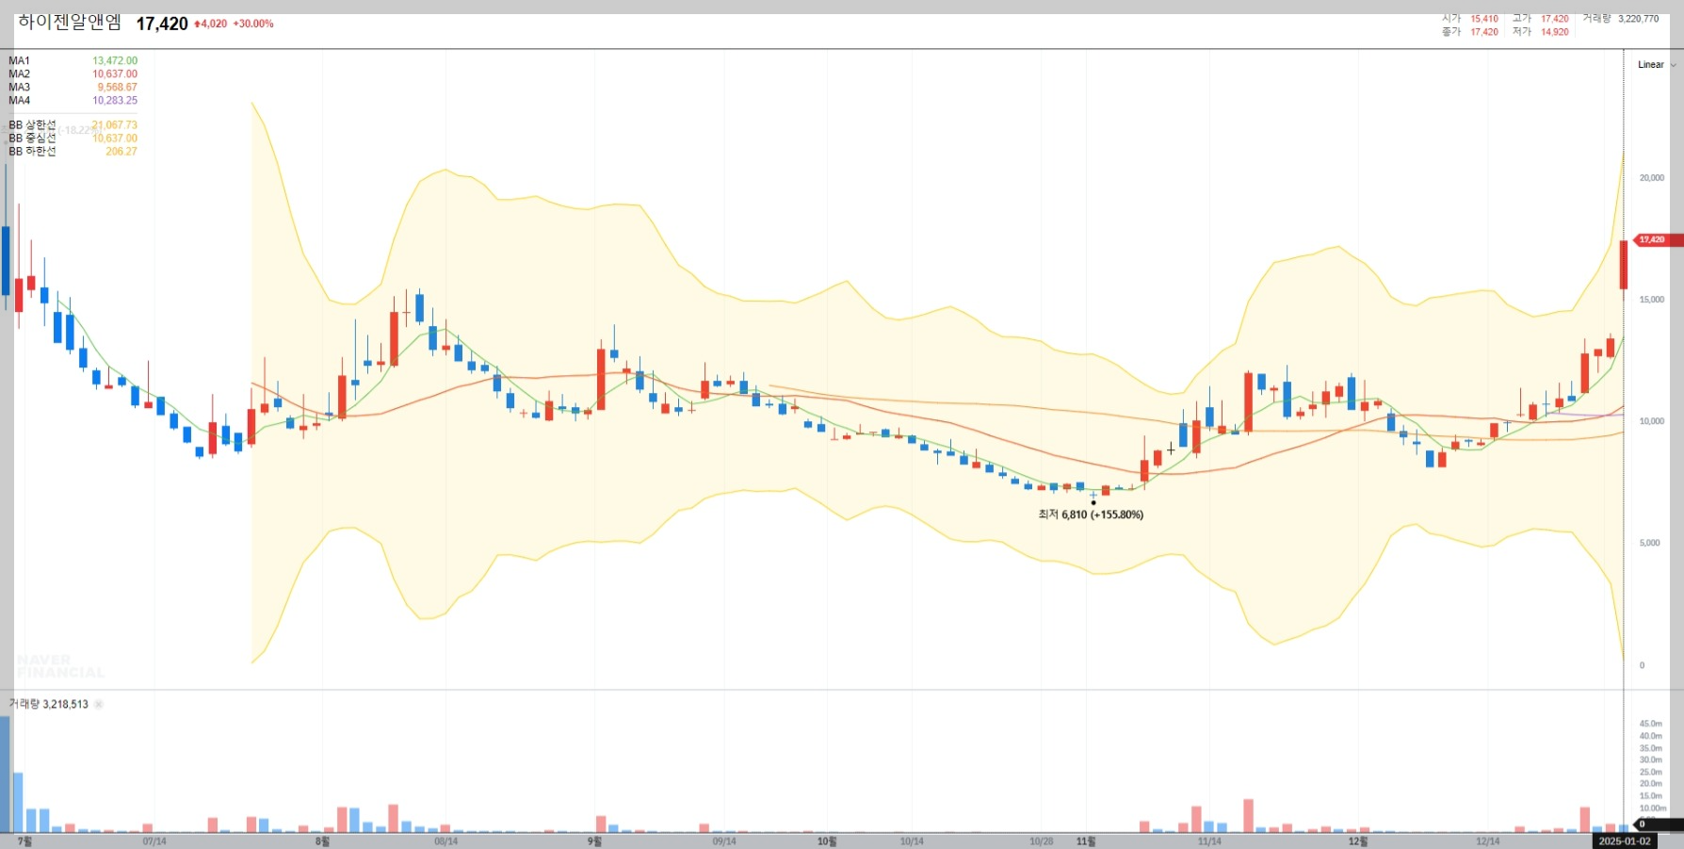This screenshot has height=849, width=1684.
Task: Click MA3 value 9,568.67
Action: 118,87
